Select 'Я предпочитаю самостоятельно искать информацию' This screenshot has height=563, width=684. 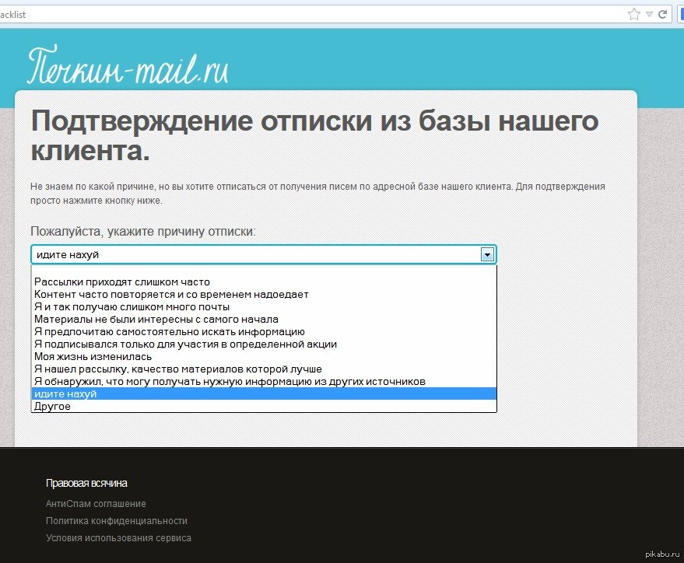coord(163,331)
